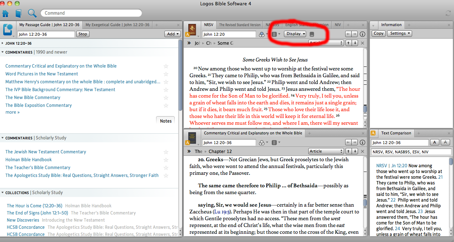Viewport: 454px width, 242px height.
Task: Favorite Commentary Critical and Explanatory star
Action: [x=166, y=66]
